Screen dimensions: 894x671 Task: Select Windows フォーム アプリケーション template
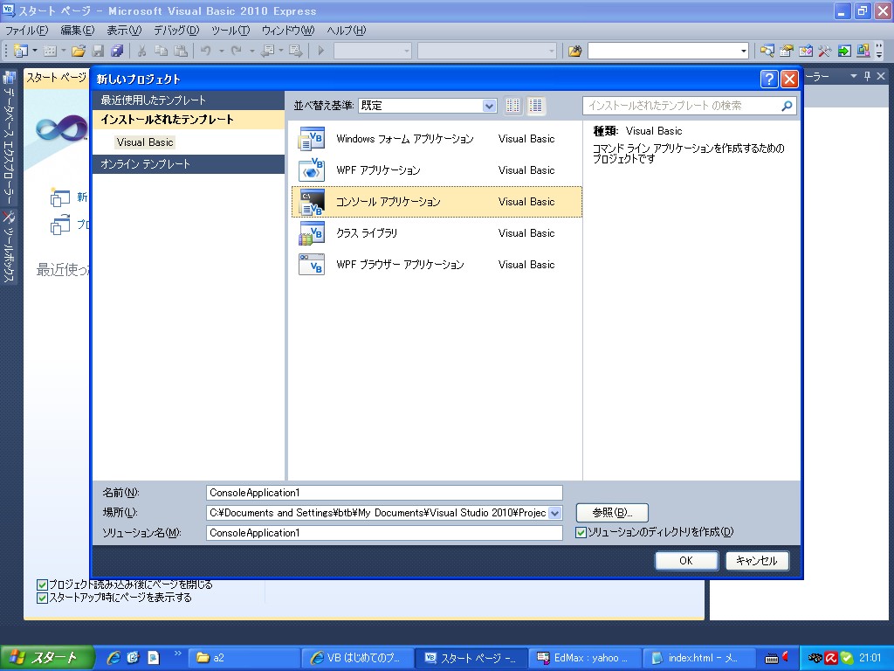[x=437, y=139]
